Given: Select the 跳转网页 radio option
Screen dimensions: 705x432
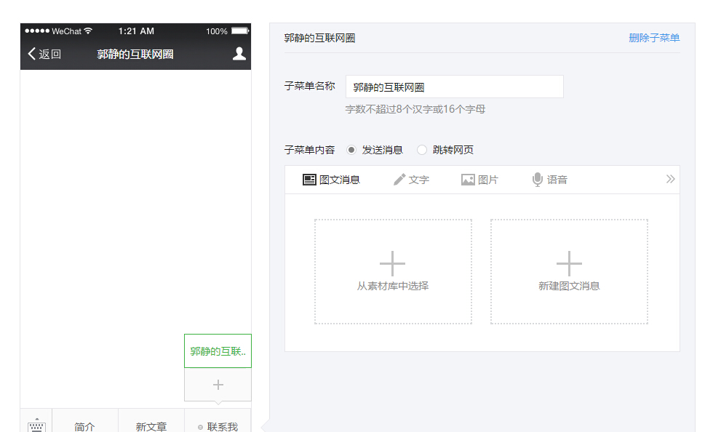Looking at the screenshot, I should (x=422, y=150).
